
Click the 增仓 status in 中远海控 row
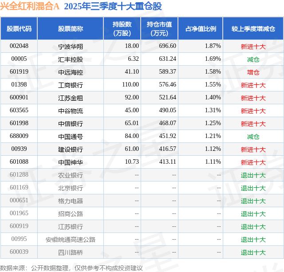pyautogui.click(x=253, y=72)
